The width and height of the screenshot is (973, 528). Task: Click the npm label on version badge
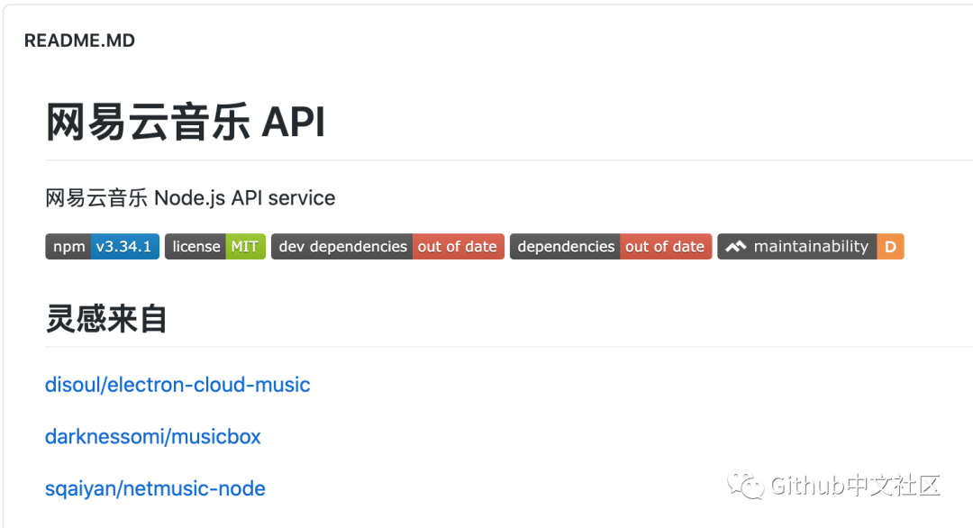68,247
